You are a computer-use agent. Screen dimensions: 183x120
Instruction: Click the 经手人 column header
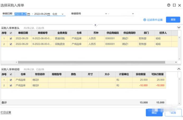[x=163, y=33]
